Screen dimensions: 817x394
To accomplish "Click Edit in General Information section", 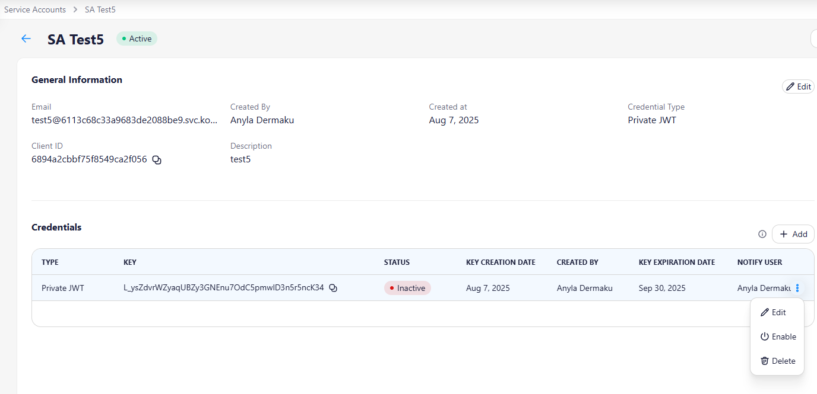I will pos(798,87).
